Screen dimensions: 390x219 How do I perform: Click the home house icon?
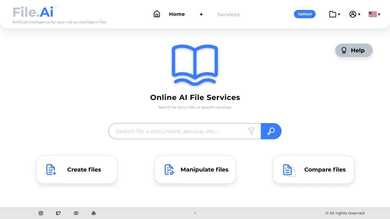tap(157, 14)
